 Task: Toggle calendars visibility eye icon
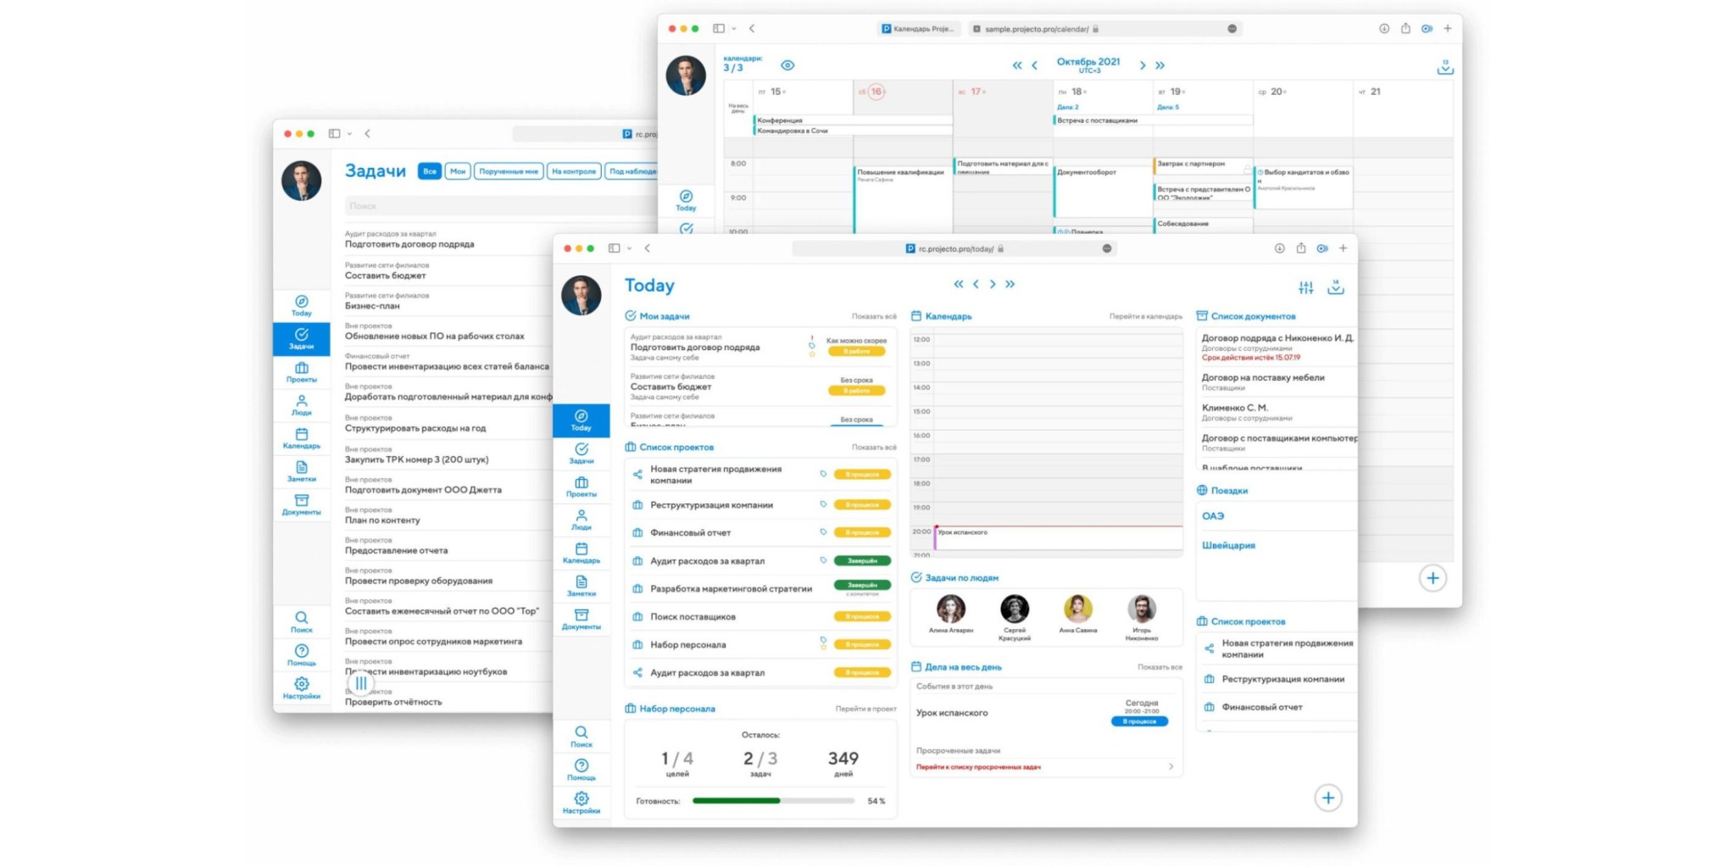click(x=787, y=65)
